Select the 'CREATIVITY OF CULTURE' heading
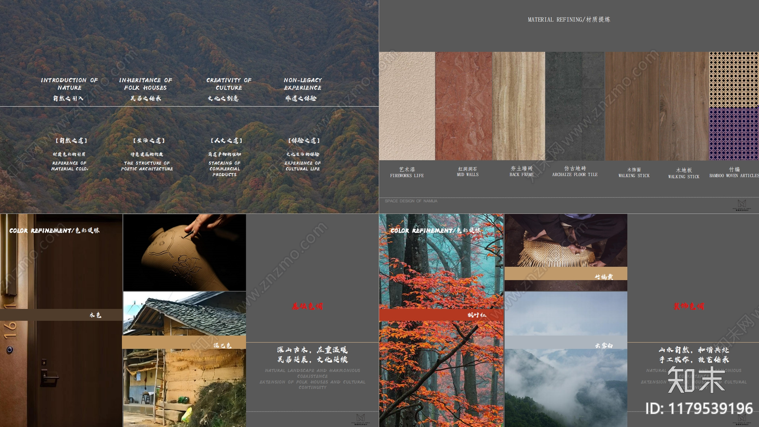The image size is (759, 427). pos(229,84)
